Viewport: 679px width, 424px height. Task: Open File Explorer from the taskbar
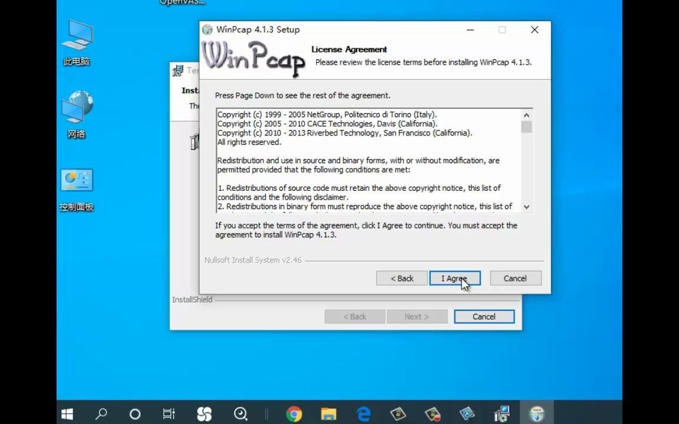coord(328,414)
